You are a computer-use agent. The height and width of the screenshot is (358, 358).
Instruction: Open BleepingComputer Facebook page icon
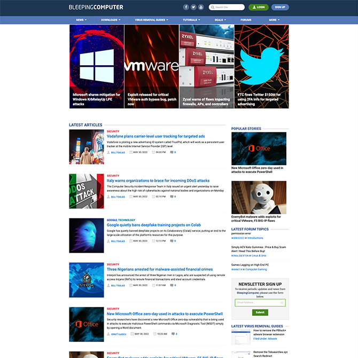point(186,7)
